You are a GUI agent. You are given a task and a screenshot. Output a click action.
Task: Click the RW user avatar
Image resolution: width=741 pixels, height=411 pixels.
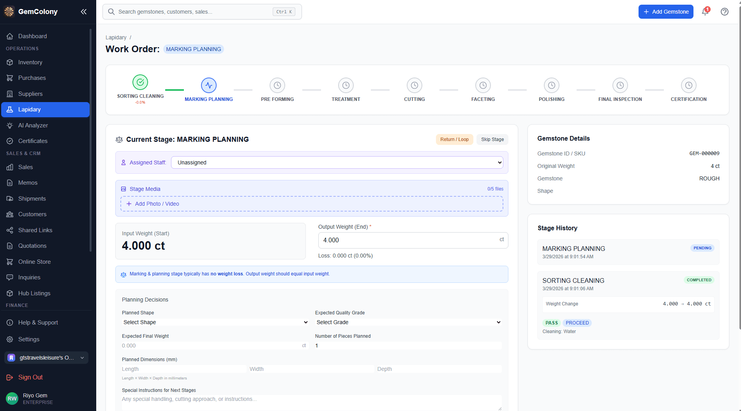12,399
